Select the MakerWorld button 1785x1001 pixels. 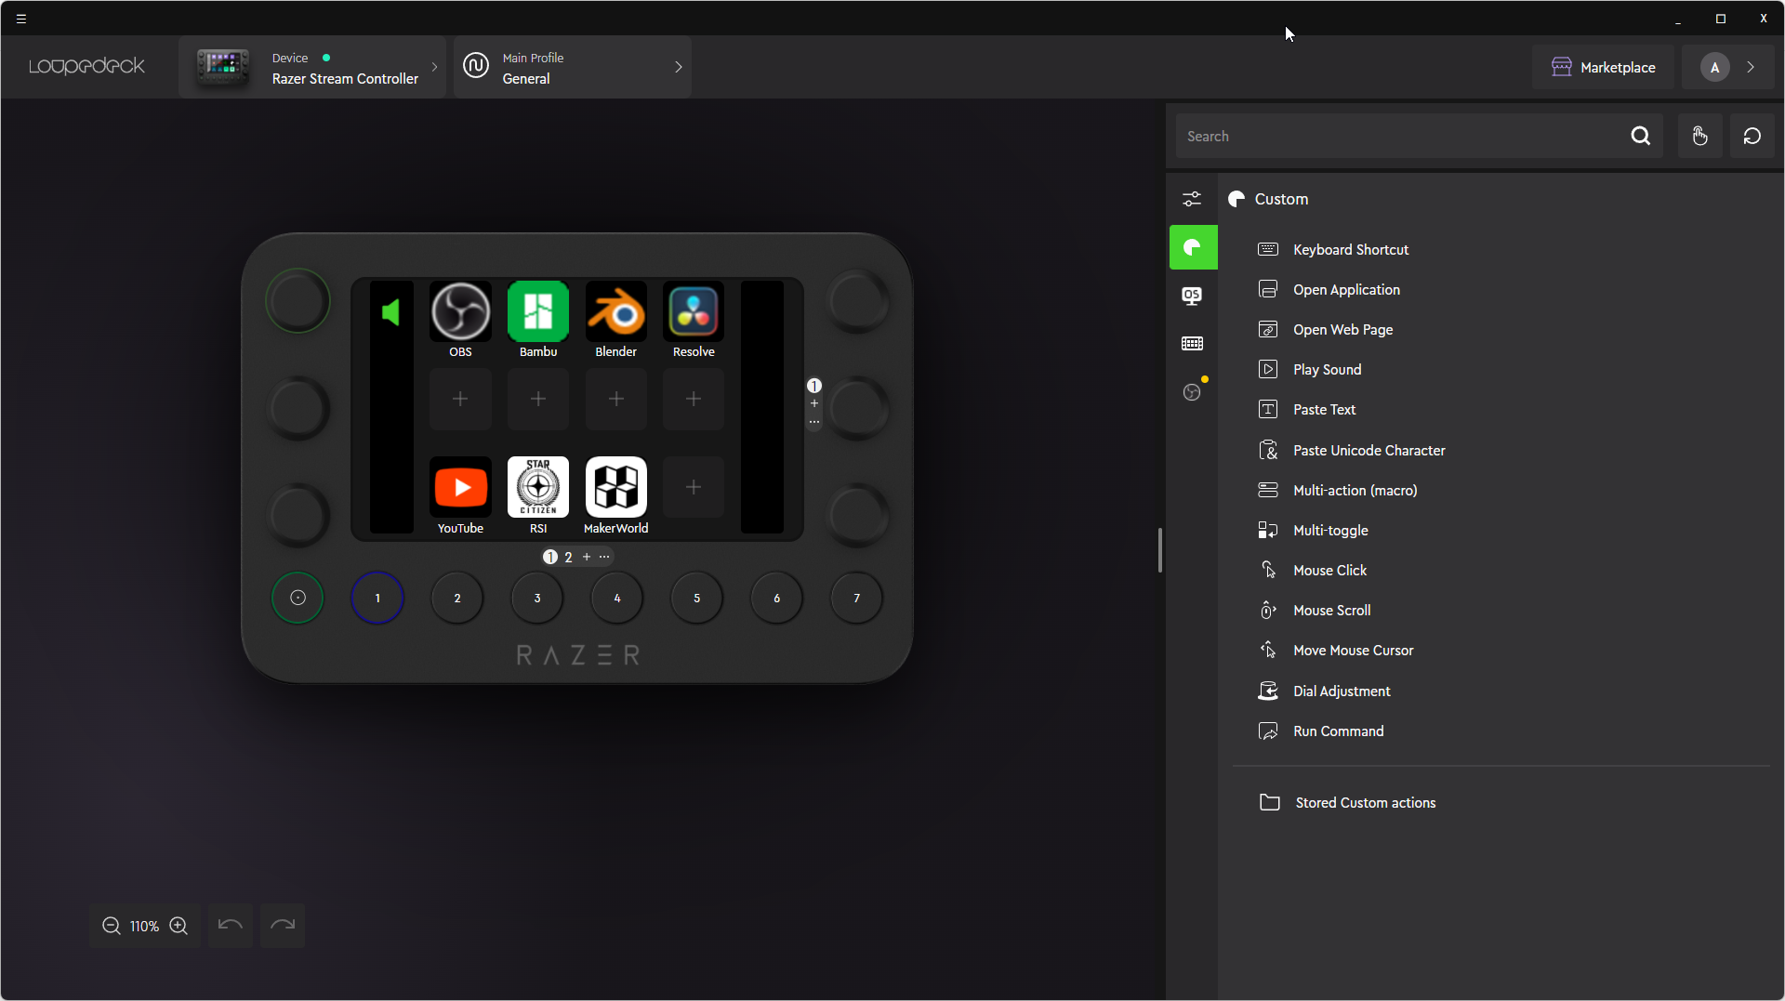tap(615, 488)
